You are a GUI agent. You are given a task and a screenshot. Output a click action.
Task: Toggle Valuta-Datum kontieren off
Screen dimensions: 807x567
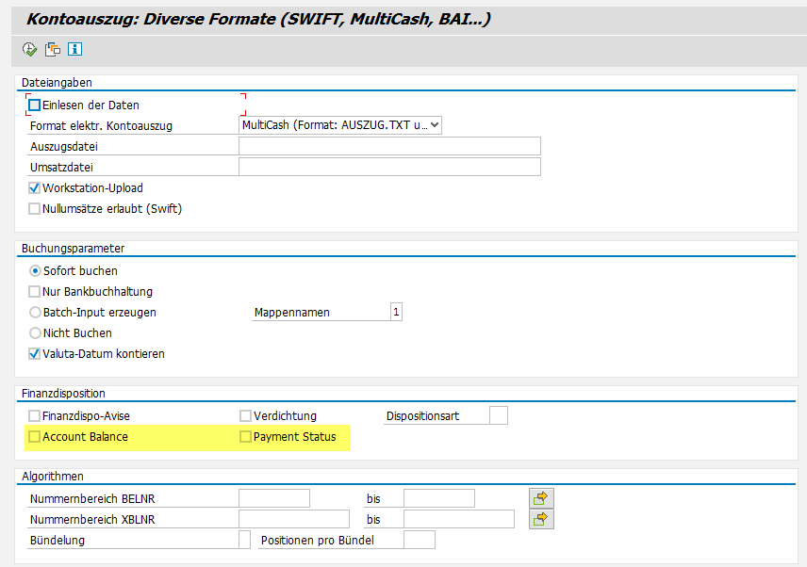pyautogui.click(x=35, y=354)
